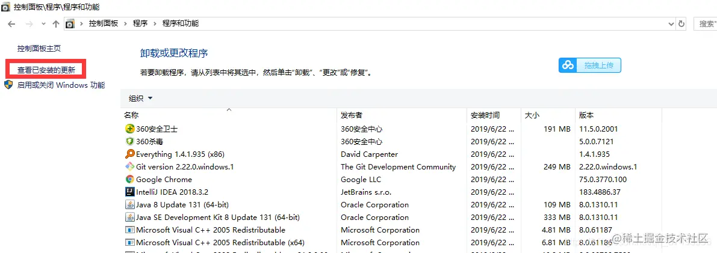Click the 拖拽上传 cloud upload button
This screenshot has height=253, width=717.
tap(590, 66)
